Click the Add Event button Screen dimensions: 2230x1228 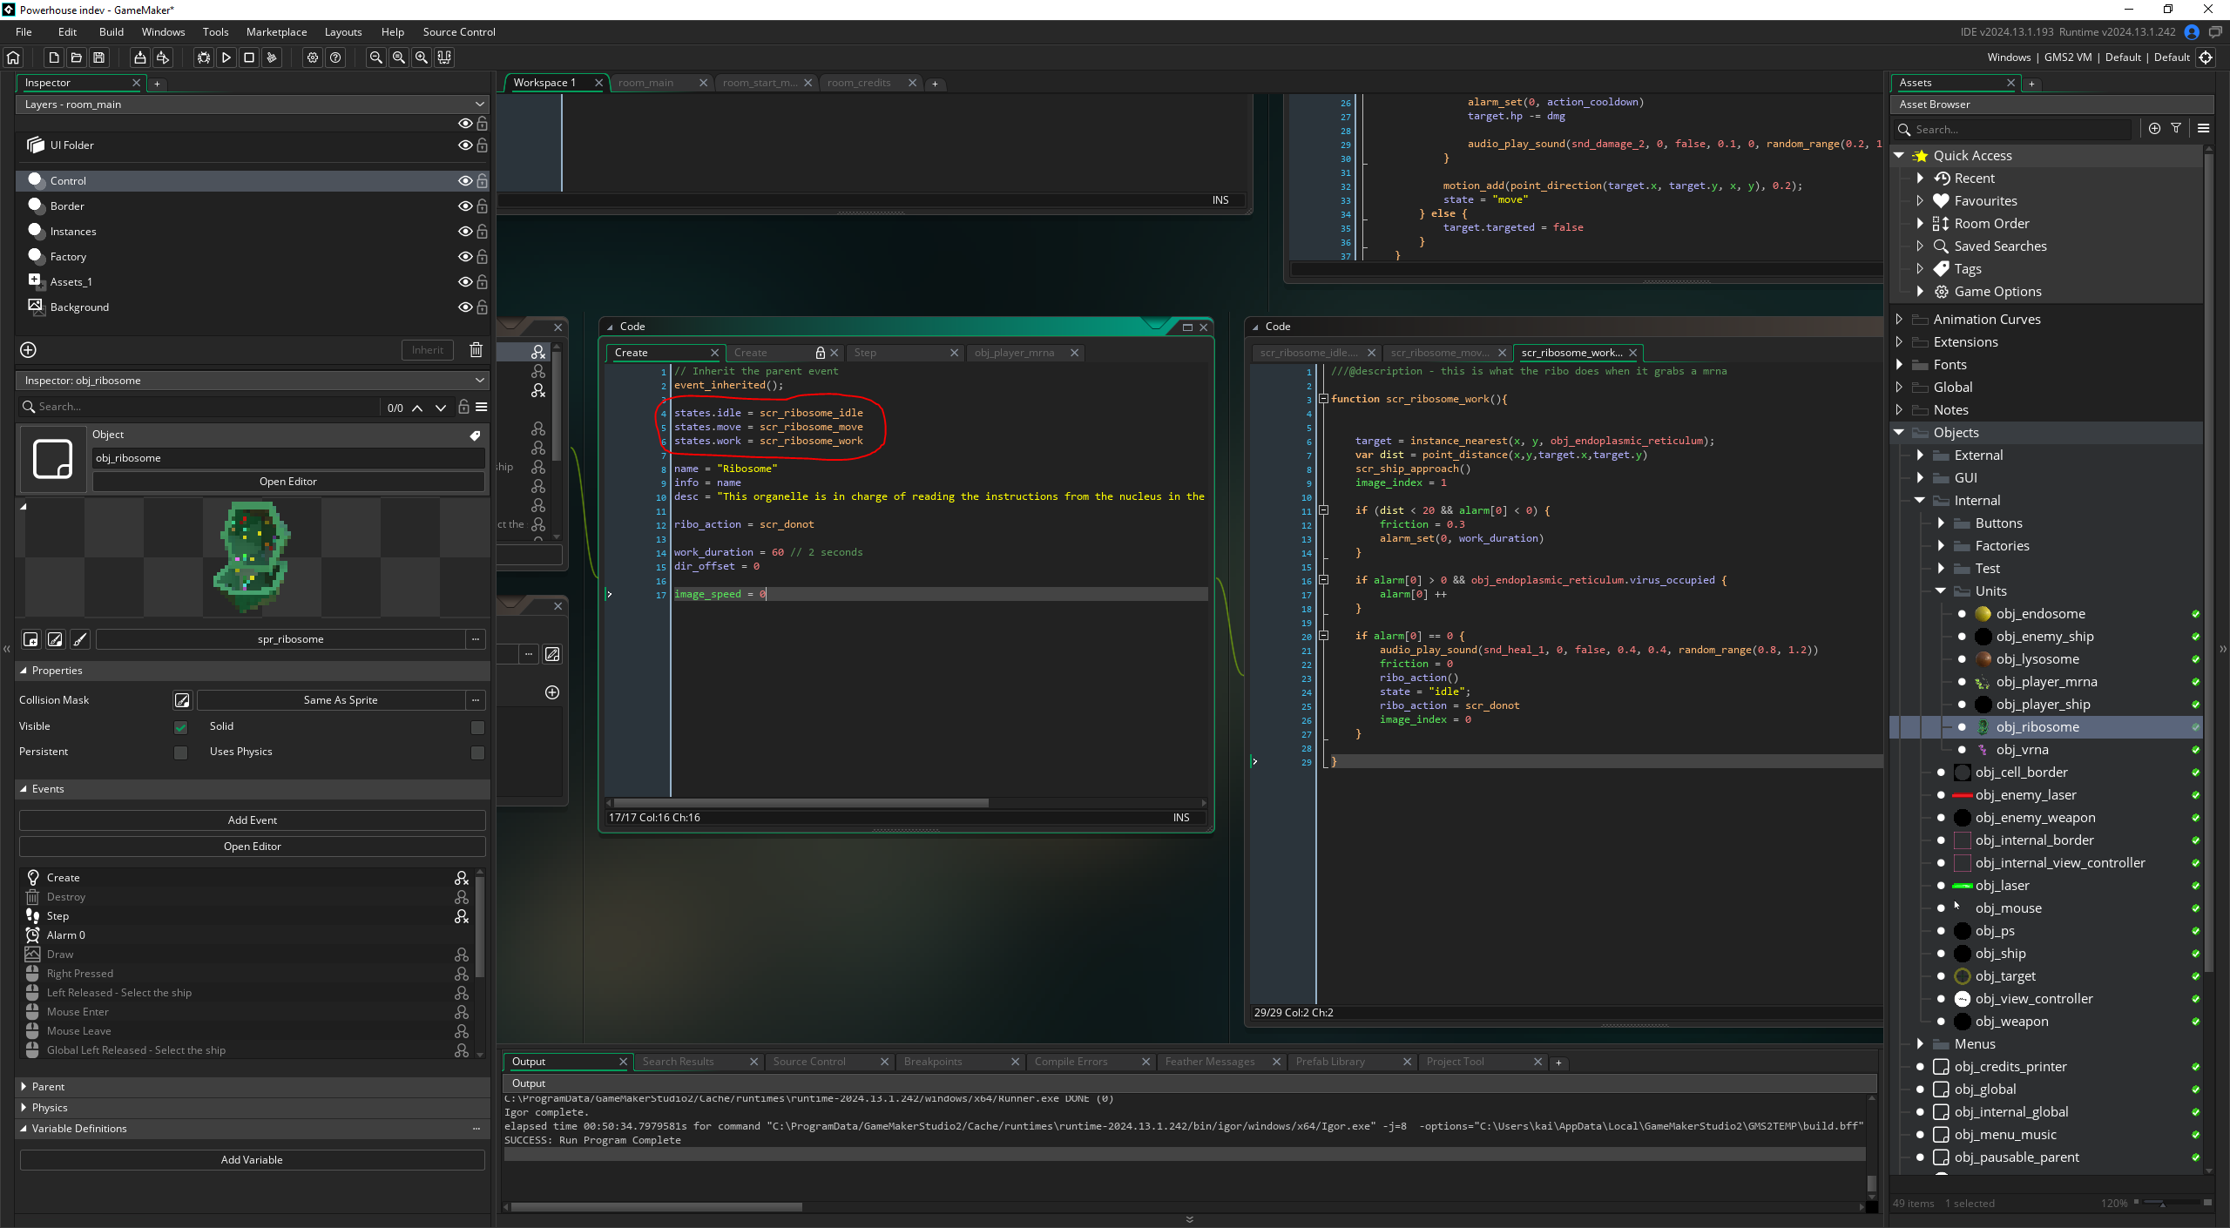click(x=253, y=820)
